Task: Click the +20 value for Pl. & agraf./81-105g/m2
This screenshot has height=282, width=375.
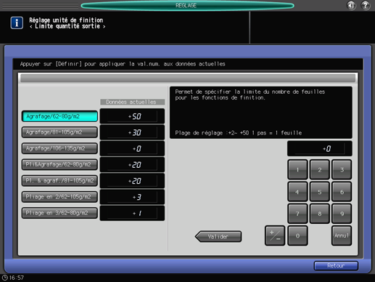Action: coord(132,181)
